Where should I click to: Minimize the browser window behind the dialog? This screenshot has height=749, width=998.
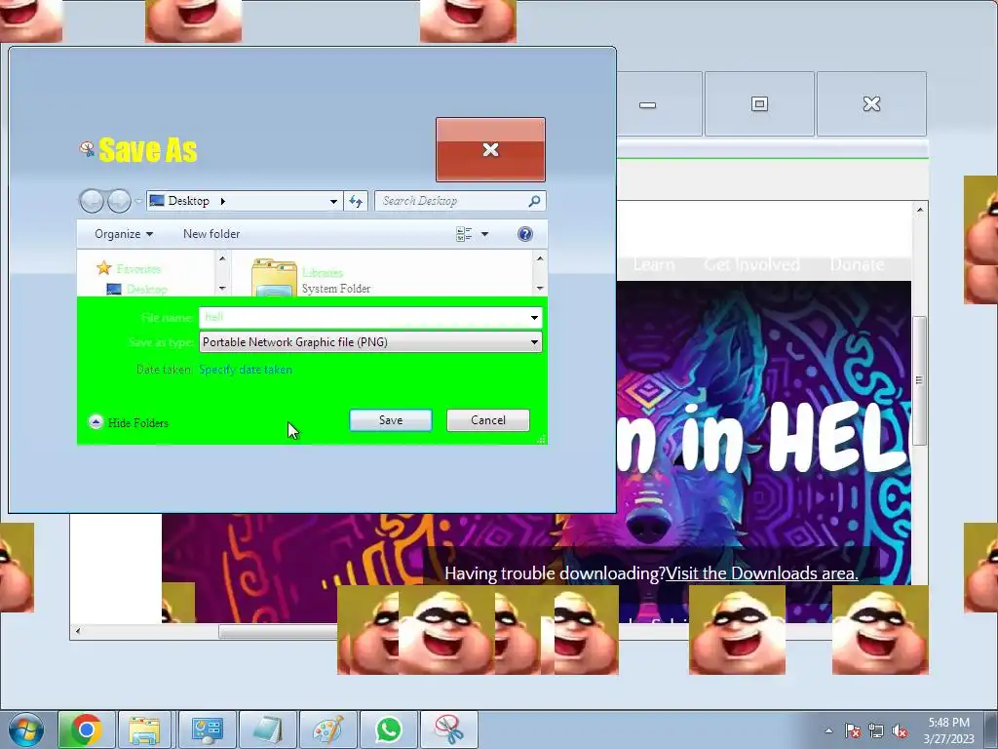coord(647,104)
